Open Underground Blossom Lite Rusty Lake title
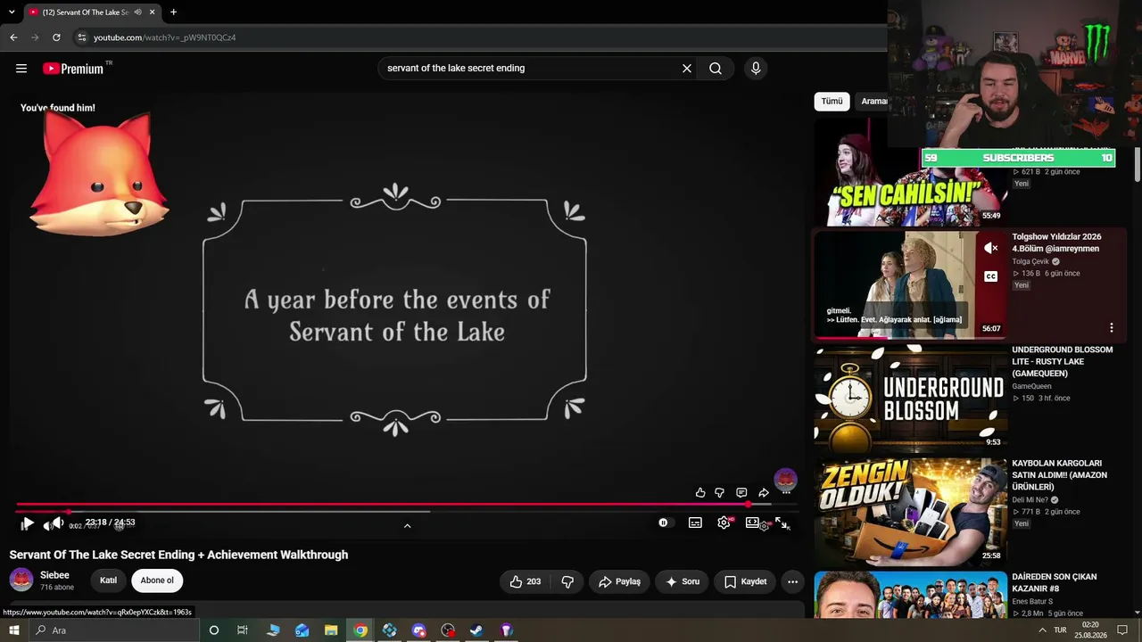This screenshot has height=642, width=1142. coord(1063,361)
